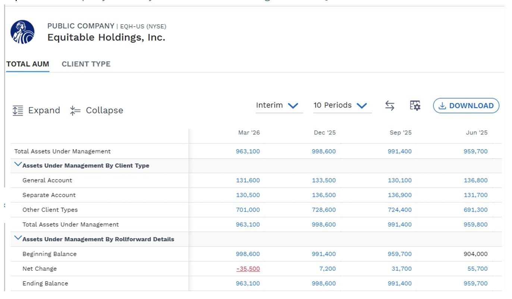Click the EQH-US (NYSE) ticker label
This screenshot has height=299, width=512.
143,26
